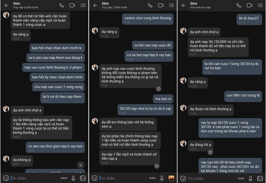Screen dimensions: 266x183
Task: Open options list menu in middle chat header
Action: 171,6
